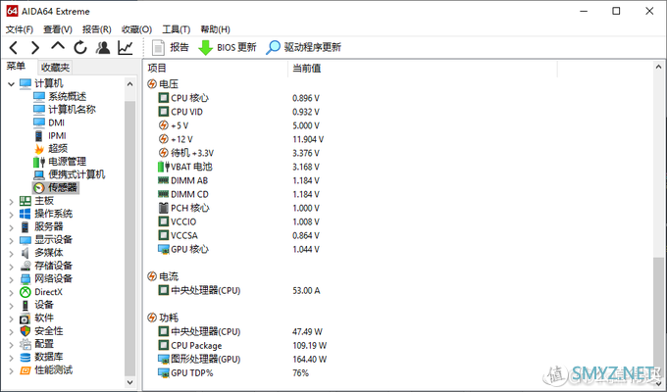Click the VBAT 电池 battery icon
This screenshot has height=392, width=667.
[x=164, y=167]
